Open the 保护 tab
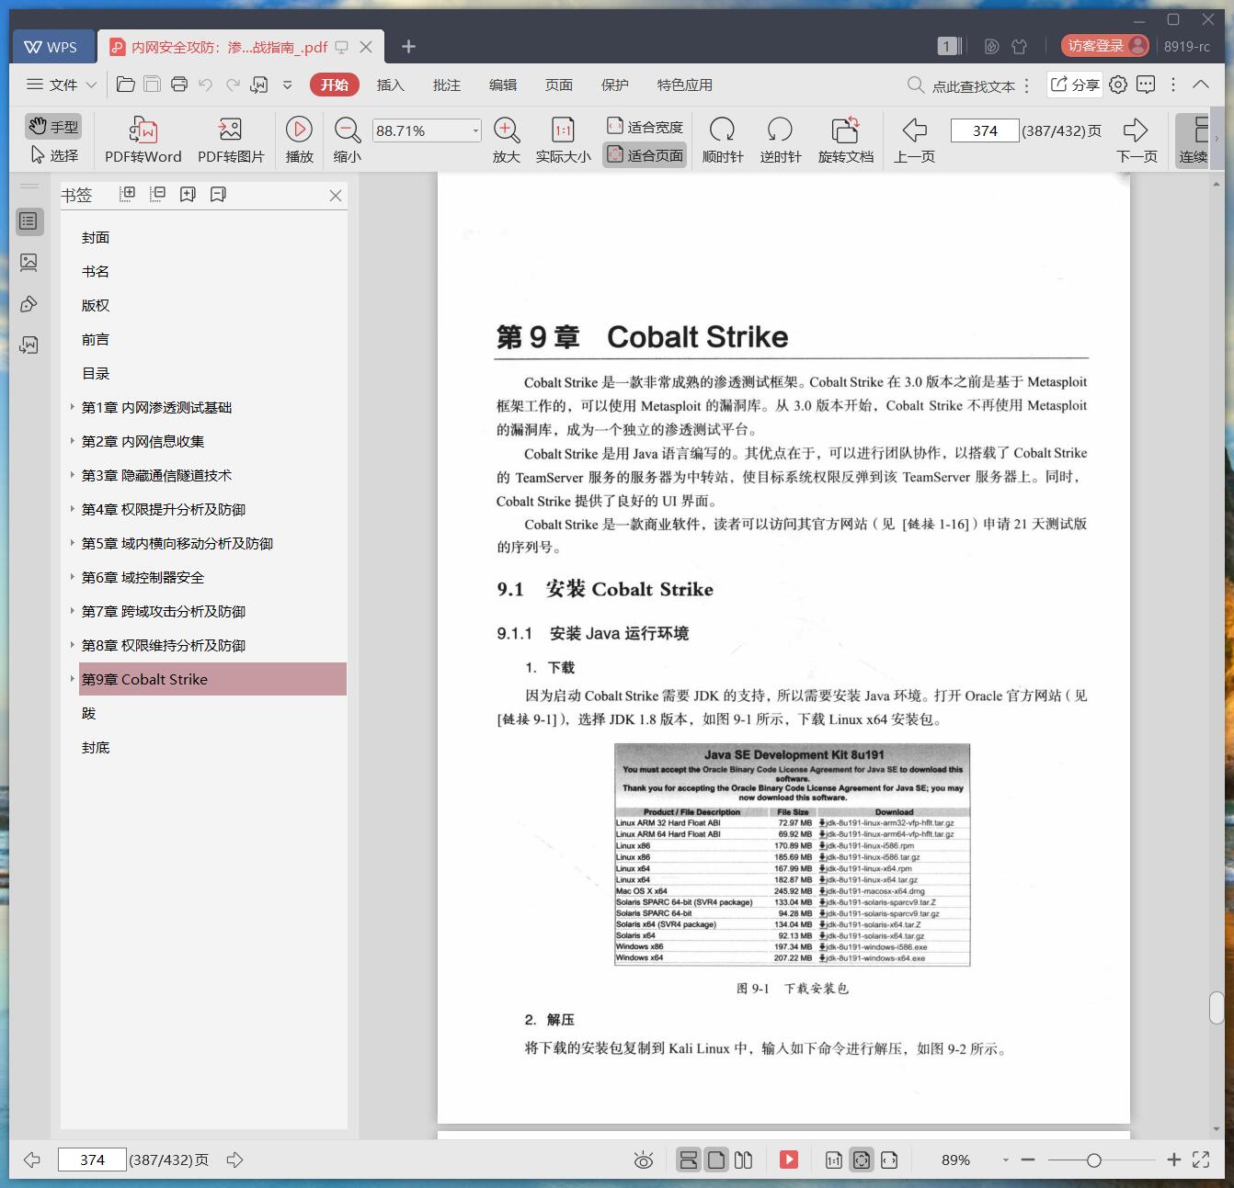1234x1188 pixels. pos(614,85)
